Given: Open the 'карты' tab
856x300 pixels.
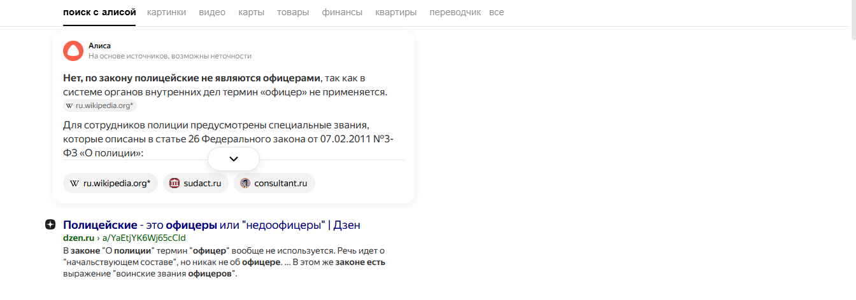Looking at the screenshot, I should (x=251, y=12).
